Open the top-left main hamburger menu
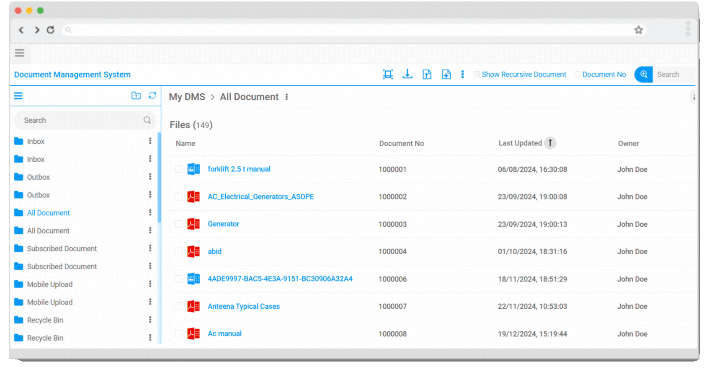Viewport: 717px width, 372px height. [20, 53]
